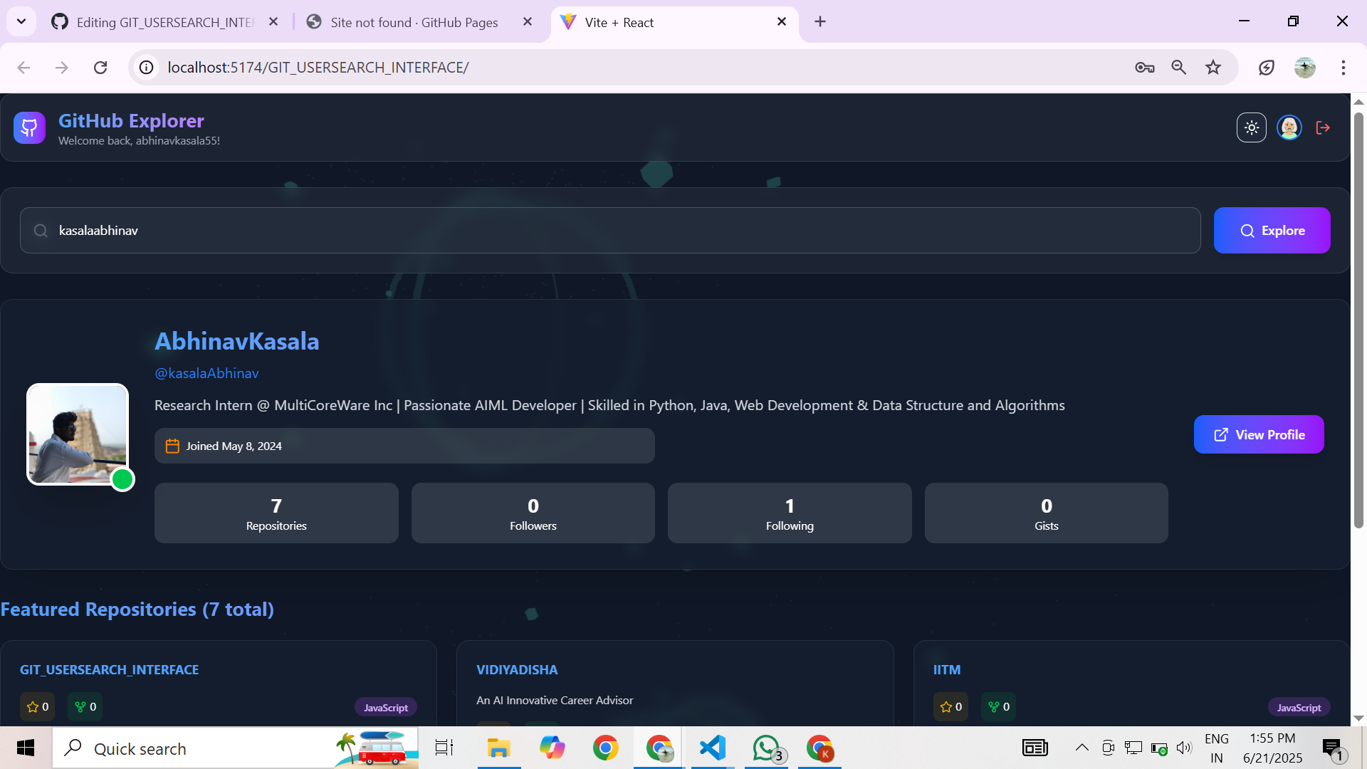This screenshot has width=1367, height=769.
Task: Click the 0 Followers stat card
Action: [x=533, y=513]
